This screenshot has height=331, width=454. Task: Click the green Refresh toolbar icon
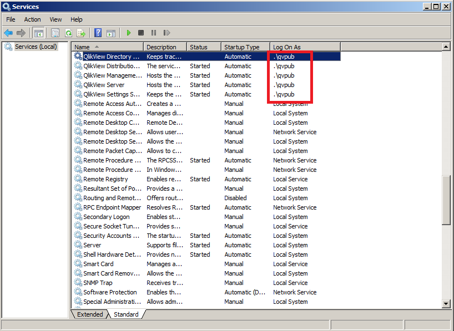click(x=68, y=33)
